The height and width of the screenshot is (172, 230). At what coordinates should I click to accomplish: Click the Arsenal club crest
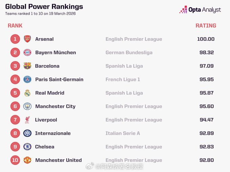coord(27,39)
